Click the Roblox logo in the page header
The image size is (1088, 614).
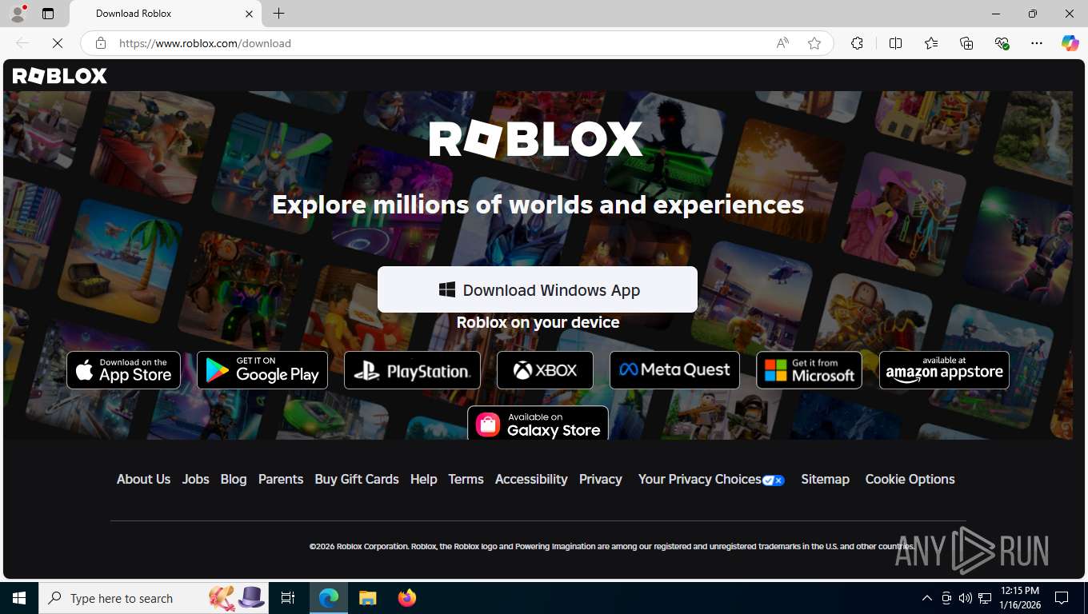60,76
